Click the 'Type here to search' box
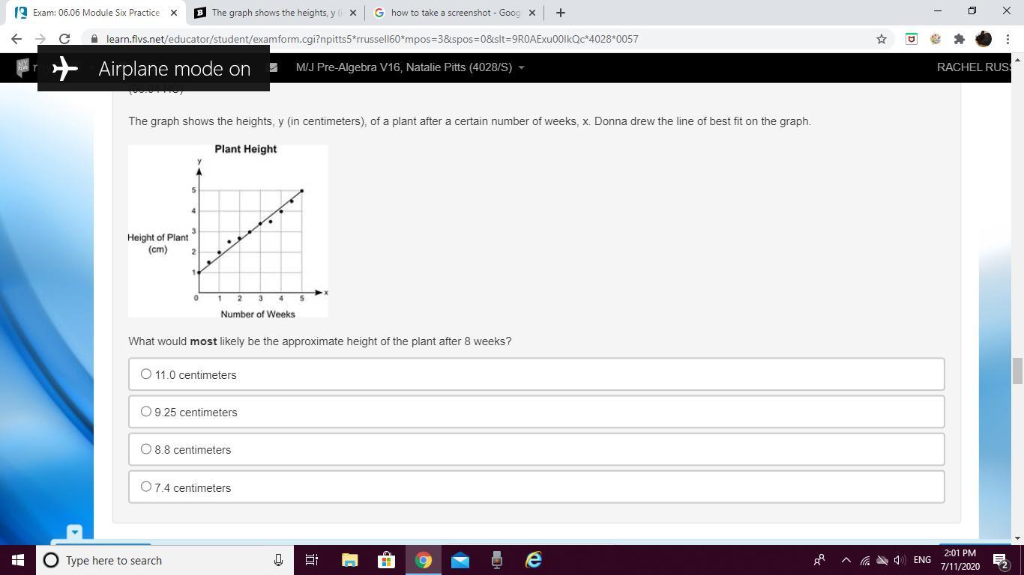This screenshot has height=575, width=1024. [x=165, y=560]
